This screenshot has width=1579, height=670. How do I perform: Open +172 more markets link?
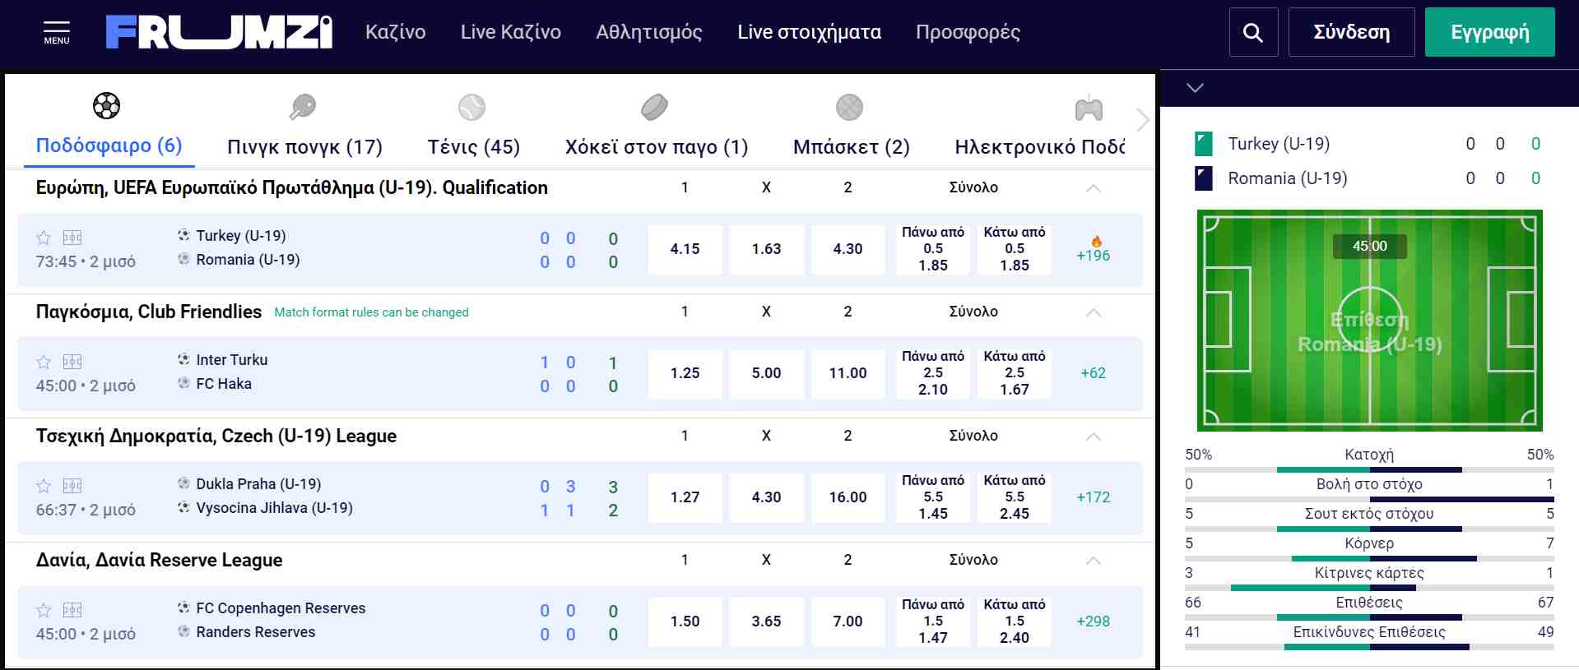pyautogui.click(x=1093, y=497)
